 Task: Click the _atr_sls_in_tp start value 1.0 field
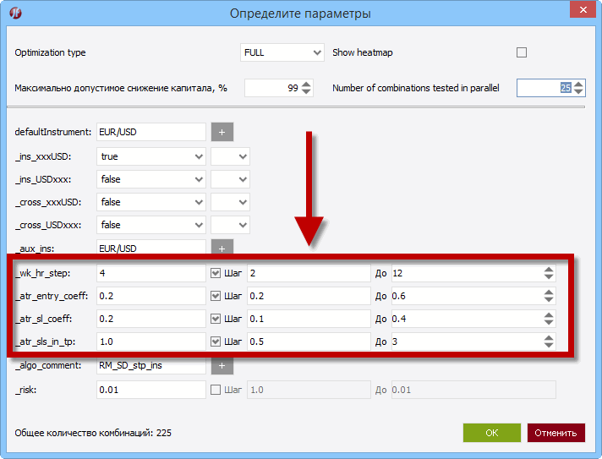point(151,342)
